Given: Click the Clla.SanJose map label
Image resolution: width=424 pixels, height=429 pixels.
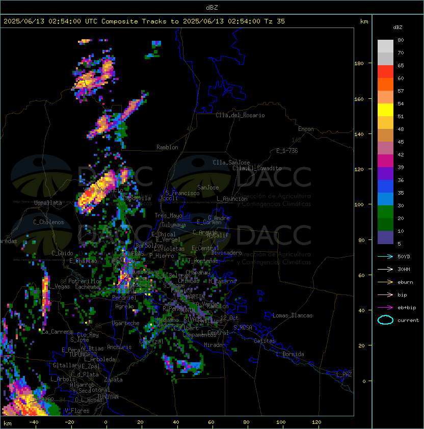Looking at the screenshot, I should 231,163.
